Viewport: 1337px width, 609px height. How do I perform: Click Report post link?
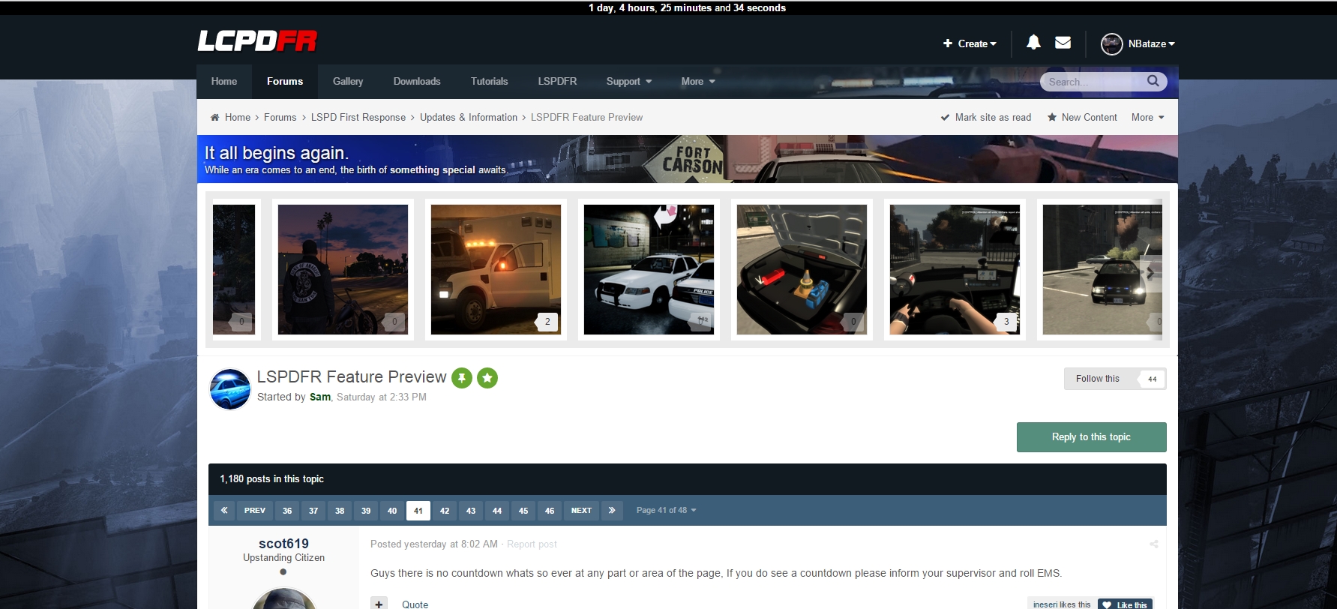(x=532, y=544)
